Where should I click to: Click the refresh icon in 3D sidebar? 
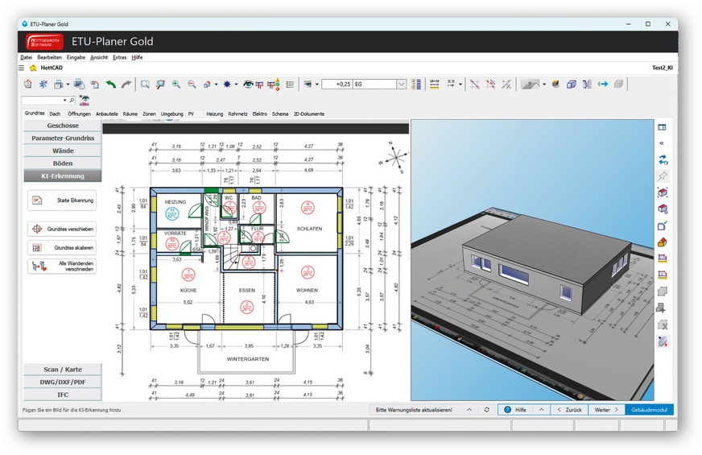click(x=663, y=159)
